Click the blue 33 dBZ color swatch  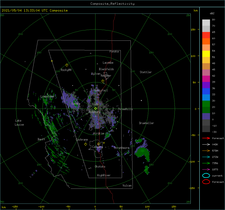click(206, 91)
